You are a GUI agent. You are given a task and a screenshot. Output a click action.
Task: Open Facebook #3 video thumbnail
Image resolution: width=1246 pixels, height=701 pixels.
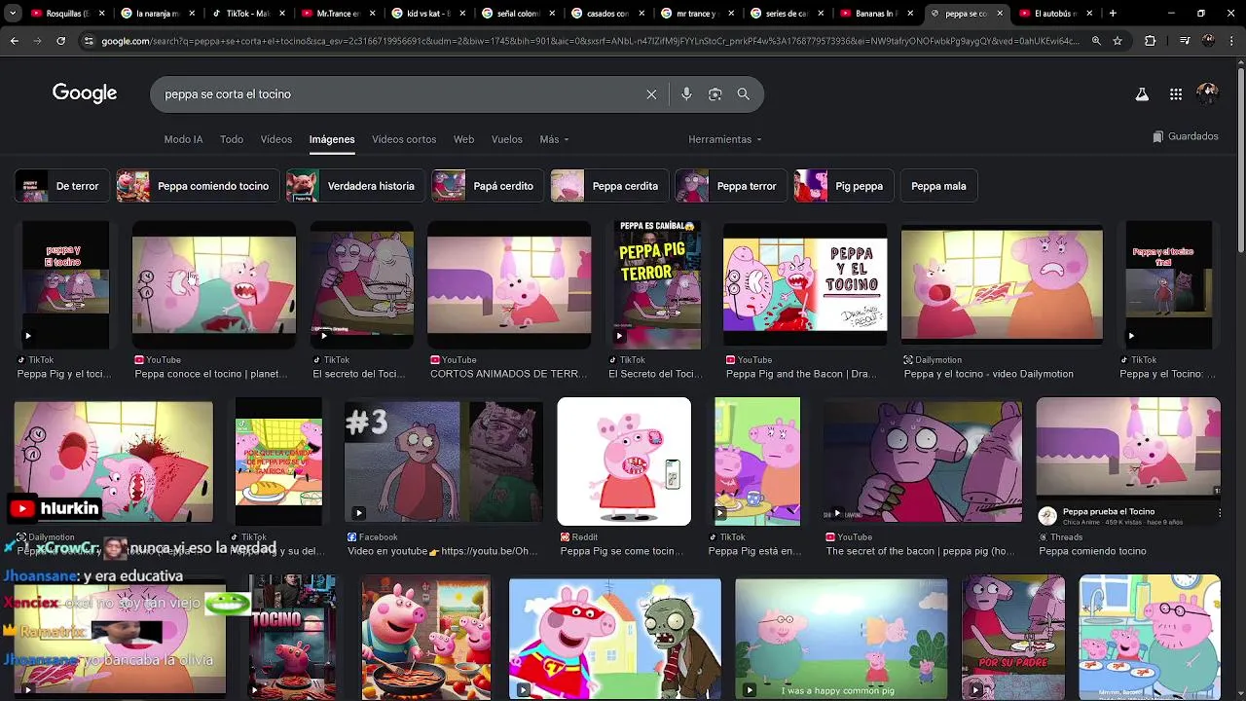[444, 461]
